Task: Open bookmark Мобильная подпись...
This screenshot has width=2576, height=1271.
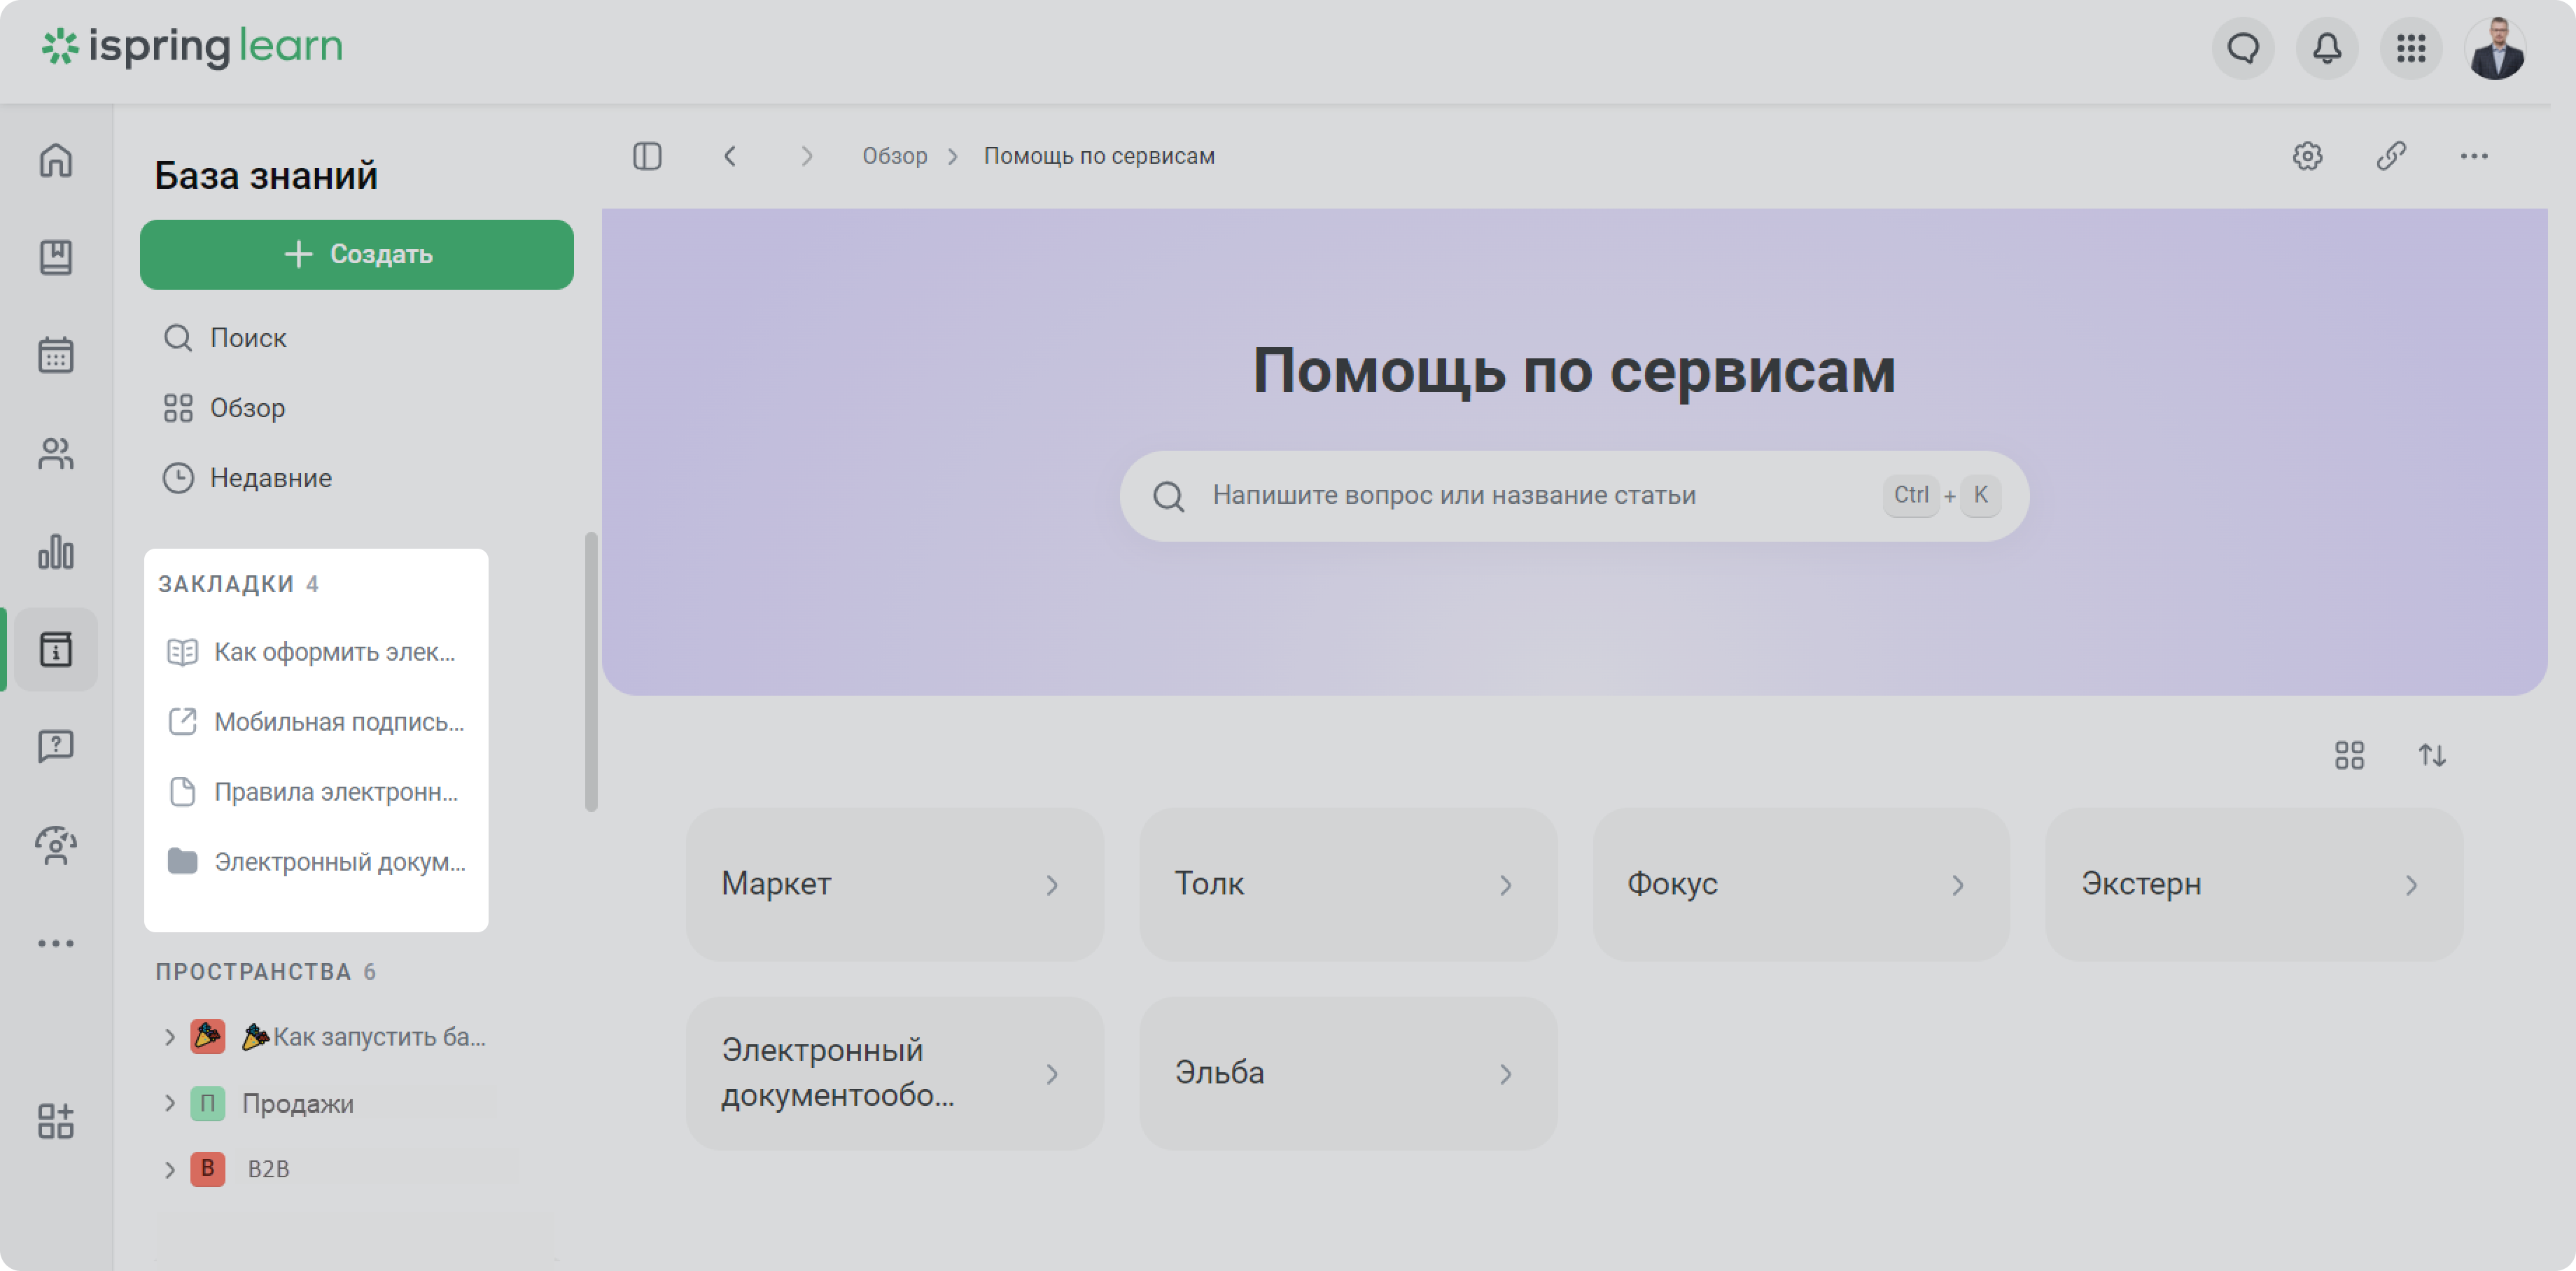Action: pyautogui.click(x=316, y=722)
